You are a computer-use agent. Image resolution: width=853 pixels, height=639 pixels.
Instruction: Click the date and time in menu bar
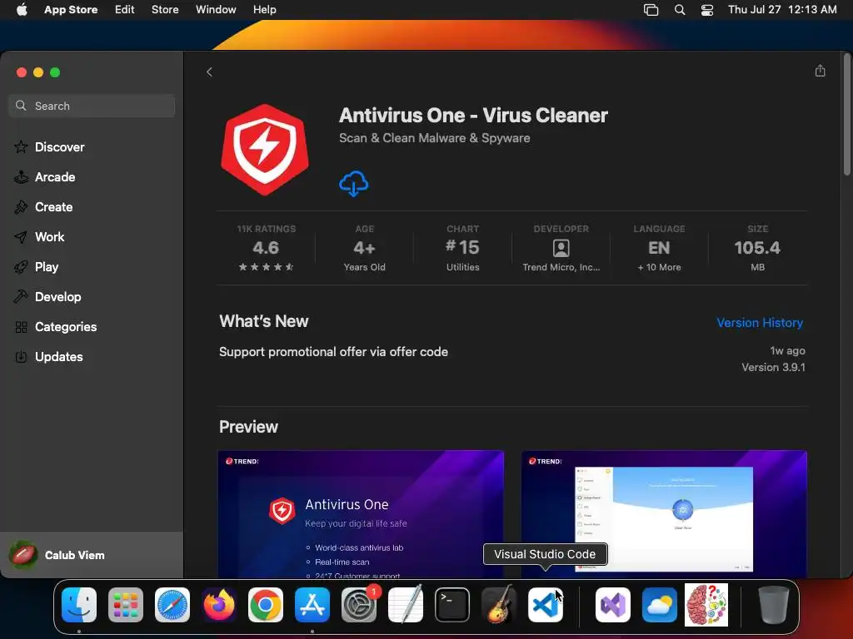(782, 10)
